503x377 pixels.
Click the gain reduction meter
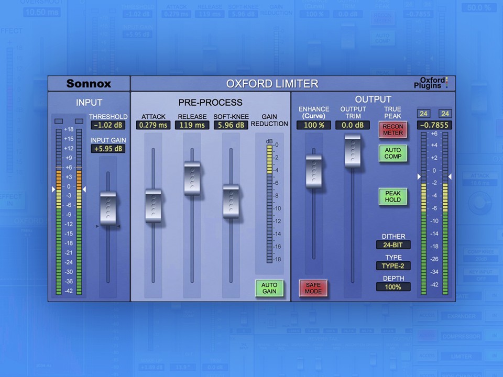(269, 204)
